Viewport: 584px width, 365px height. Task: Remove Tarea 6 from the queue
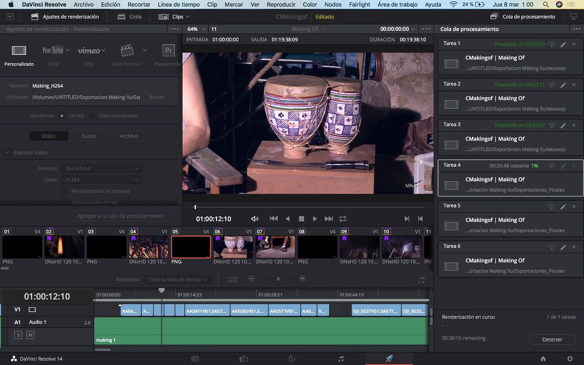[574, 247]
